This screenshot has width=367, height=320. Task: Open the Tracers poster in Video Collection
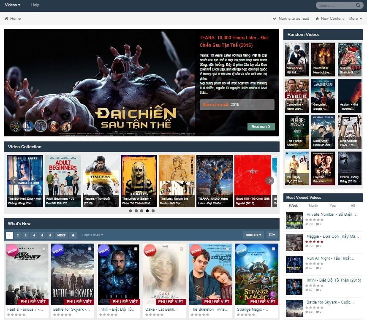point(101,181)
